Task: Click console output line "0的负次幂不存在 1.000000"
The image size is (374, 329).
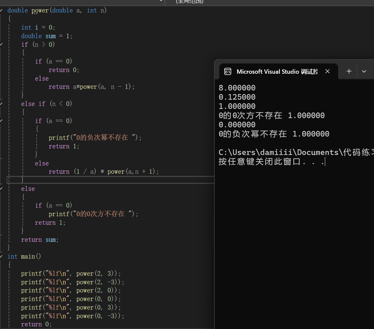Action: point(274,134)
